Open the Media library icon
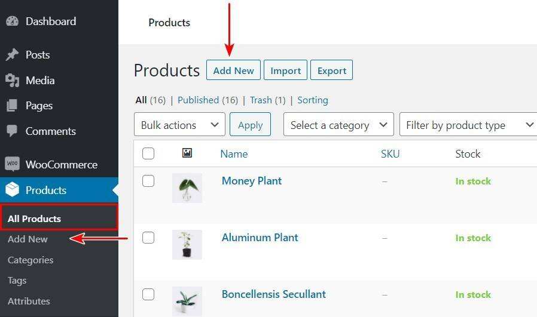Image resolution: width=537 pixels, height=317 pixels. tap(13, 81)
